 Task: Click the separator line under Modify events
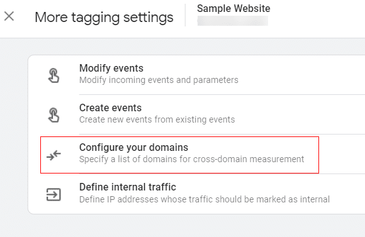[222, 95]
